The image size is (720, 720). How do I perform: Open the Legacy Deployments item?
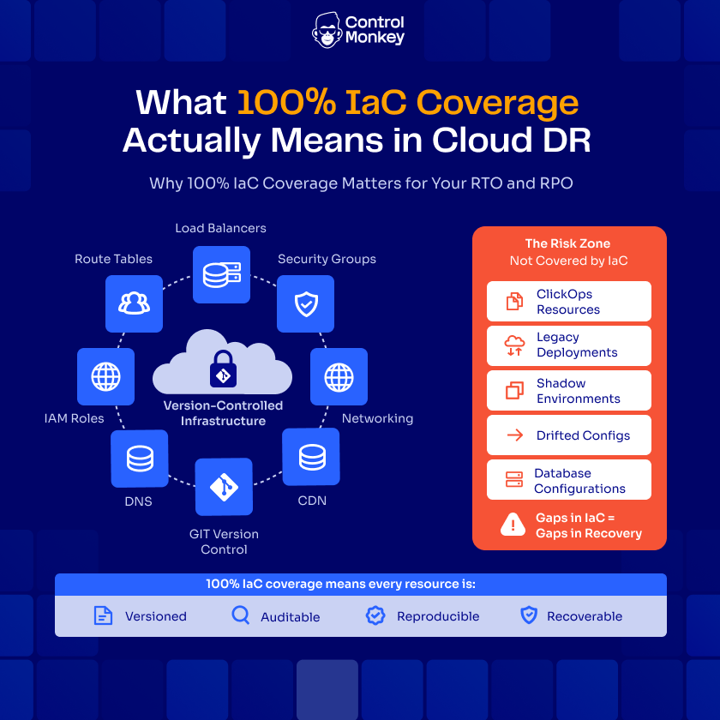coord(568,345)
